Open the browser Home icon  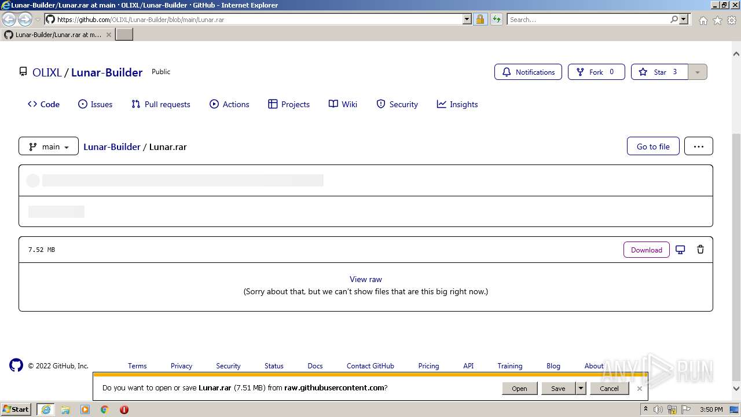pos(703,20)
